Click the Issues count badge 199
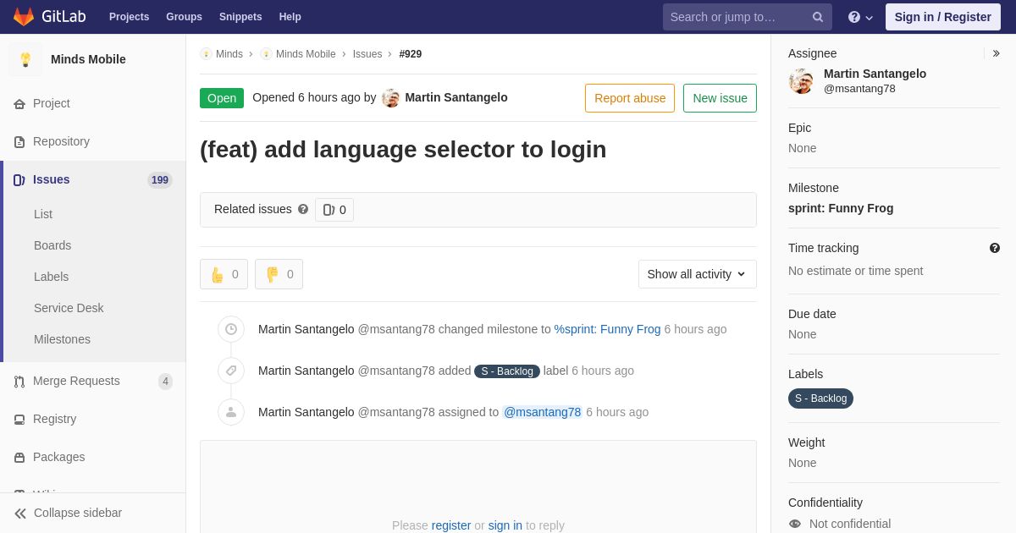1016x533 pixels. (x=160, y=180)
